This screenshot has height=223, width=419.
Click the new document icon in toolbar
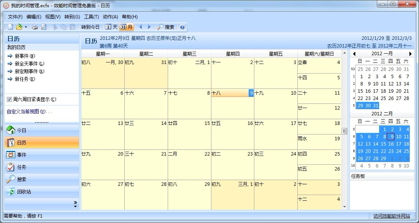pos(11,27)
